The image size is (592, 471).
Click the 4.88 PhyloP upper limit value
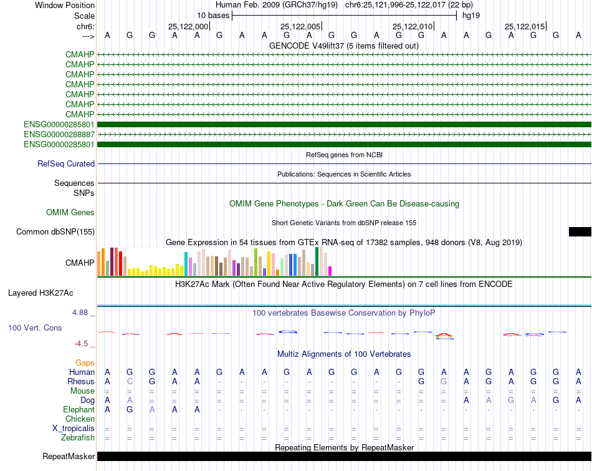[80, 313]
